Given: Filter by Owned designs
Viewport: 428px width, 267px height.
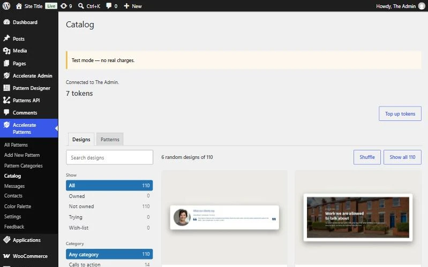Looking at the screenshot, I should pos(109,196).
